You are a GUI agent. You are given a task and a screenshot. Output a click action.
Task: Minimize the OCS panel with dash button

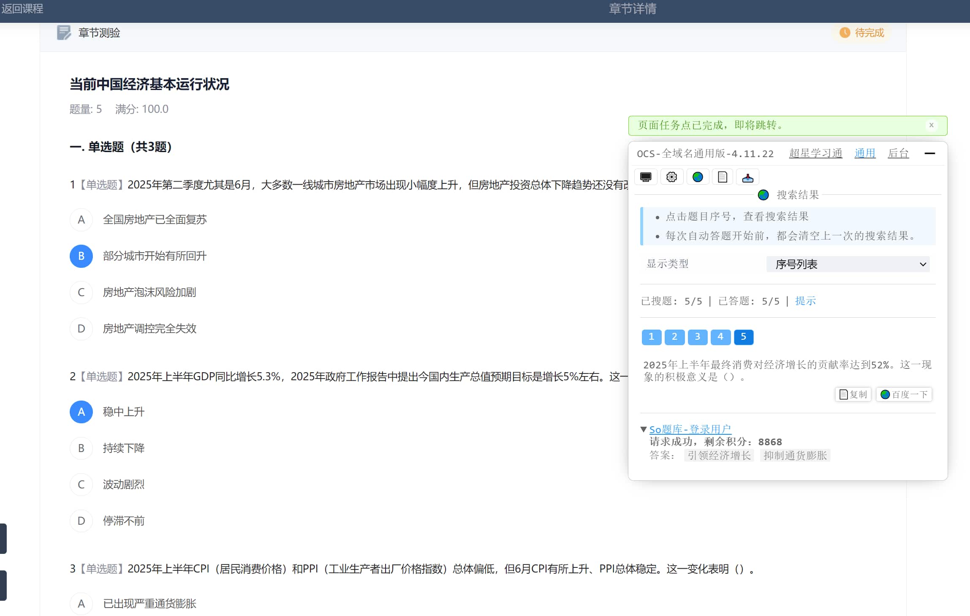pos(929,153)
